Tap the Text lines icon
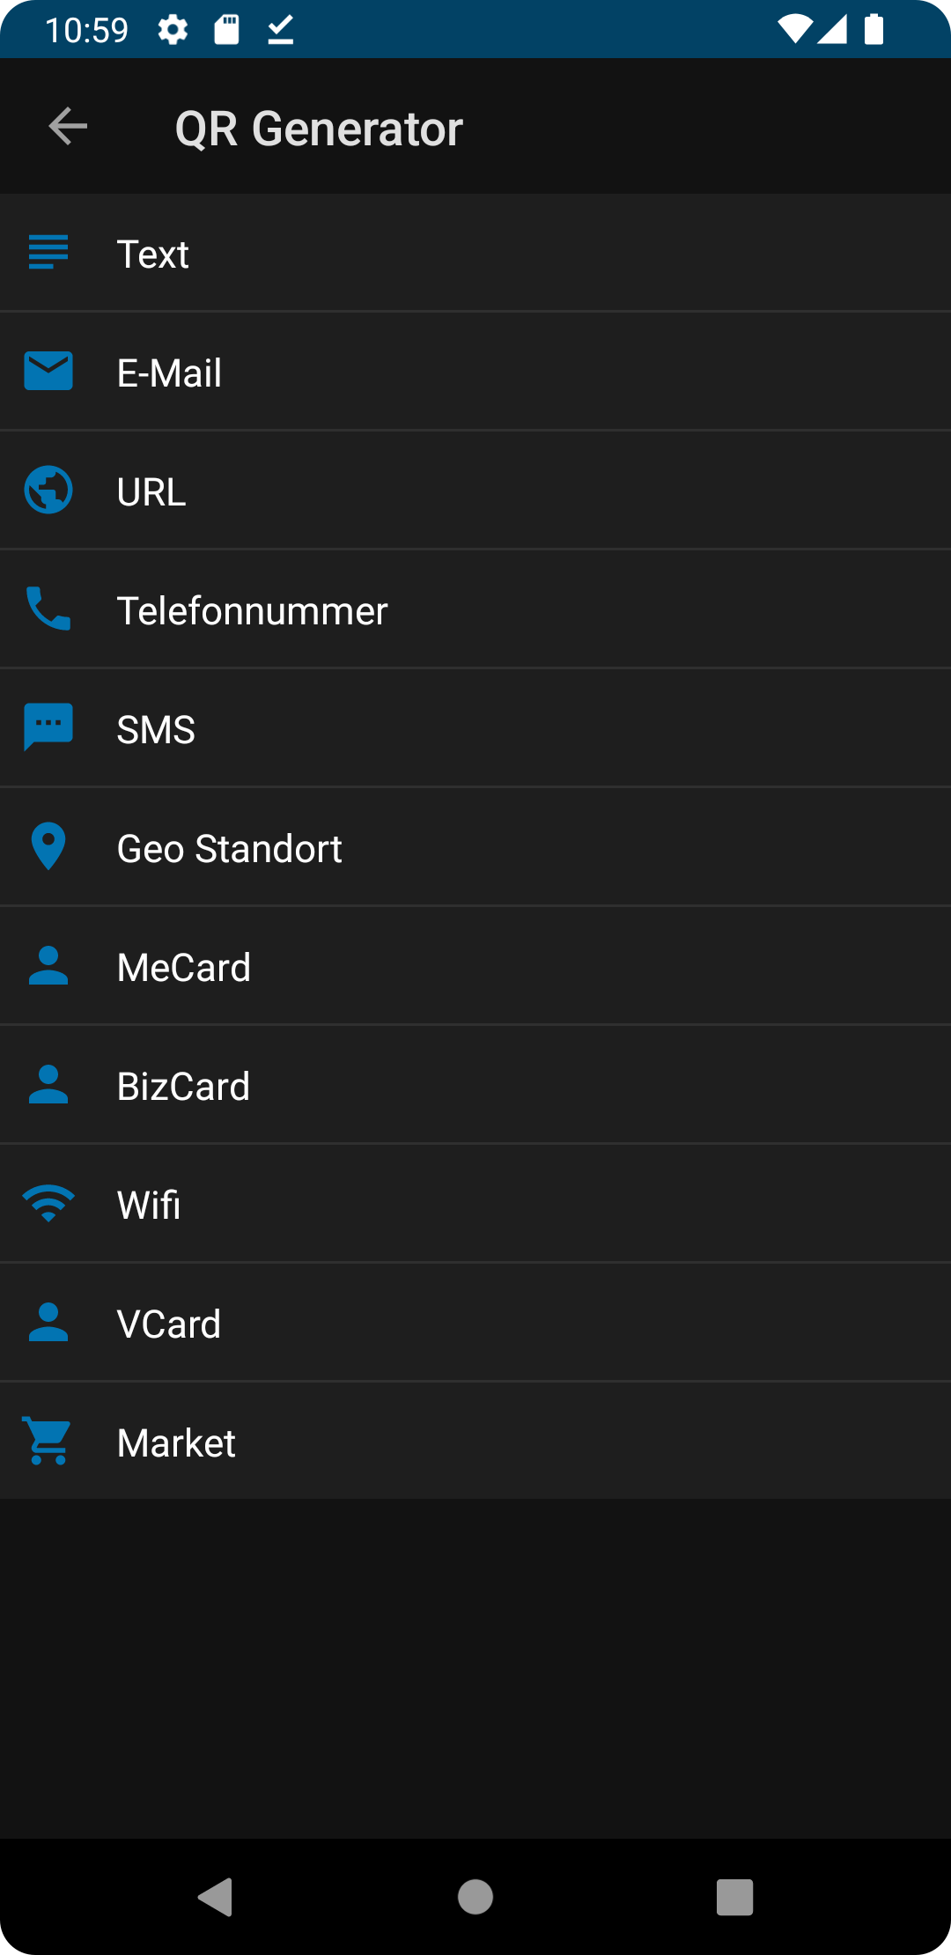 tap(48, 253)
